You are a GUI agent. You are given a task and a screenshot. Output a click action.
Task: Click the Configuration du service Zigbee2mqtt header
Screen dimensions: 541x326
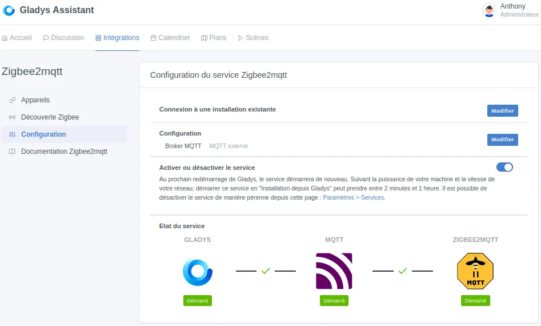218,75
